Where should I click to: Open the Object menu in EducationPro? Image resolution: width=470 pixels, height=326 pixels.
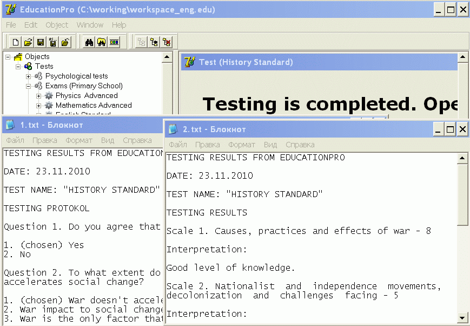[56, 25]
